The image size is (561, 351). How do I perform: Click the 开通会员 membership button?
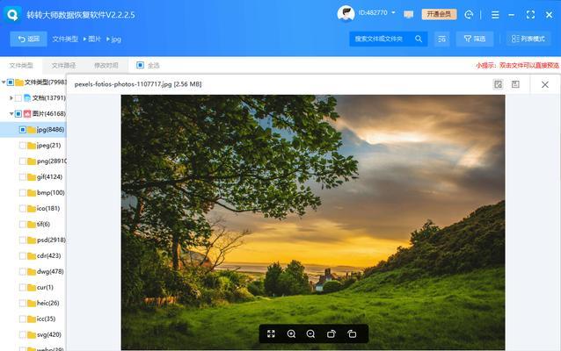pyautogui.click(x=439, y=14)
